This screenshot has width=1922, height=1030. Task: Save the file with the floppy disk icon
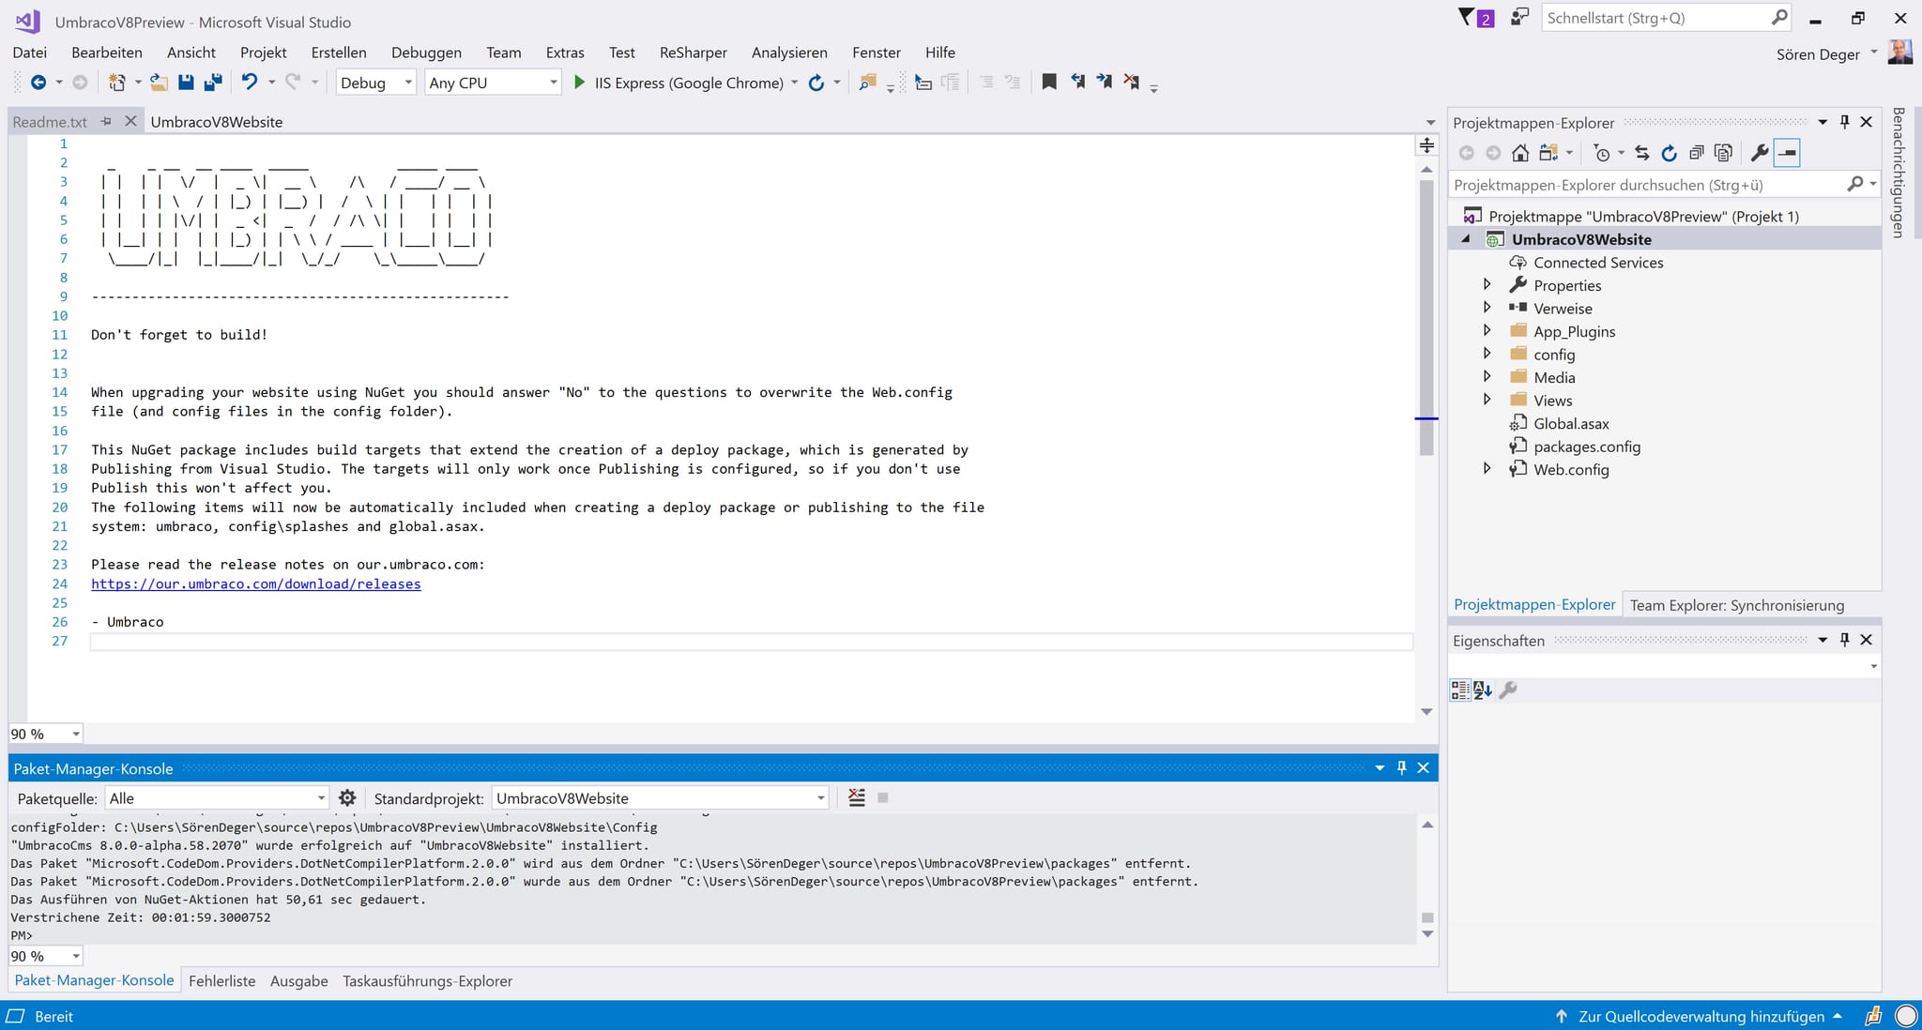point(186,83)
